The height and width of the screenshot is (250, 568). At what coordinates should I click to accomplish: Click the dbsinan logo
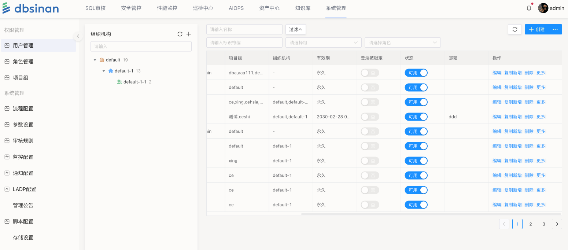(x=31, y=8)
